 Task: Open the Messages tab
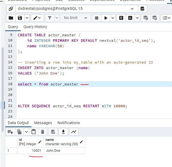point(43,123)
